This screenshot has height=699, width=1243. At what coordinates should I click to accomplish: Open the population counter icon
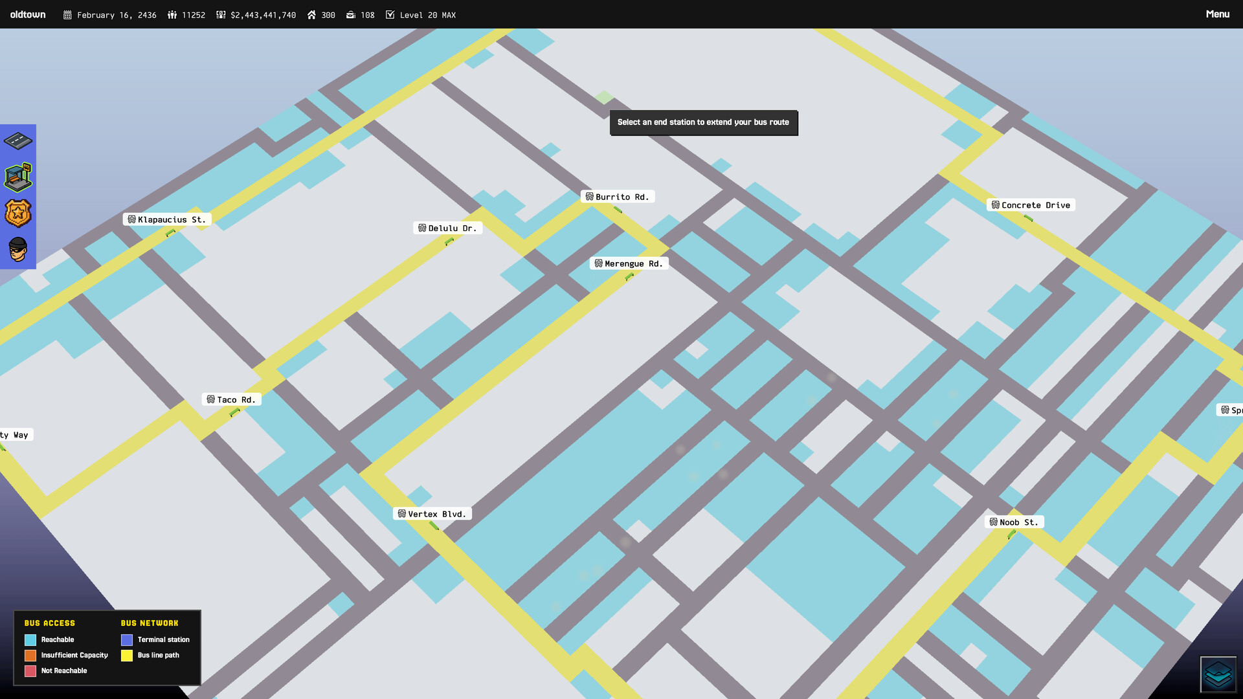click(172, 14)
